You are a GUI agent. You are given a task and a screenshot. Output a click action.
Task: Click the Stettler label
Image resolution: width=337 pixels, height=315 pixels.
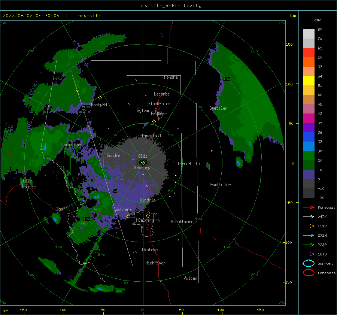[x=218, y=108]
